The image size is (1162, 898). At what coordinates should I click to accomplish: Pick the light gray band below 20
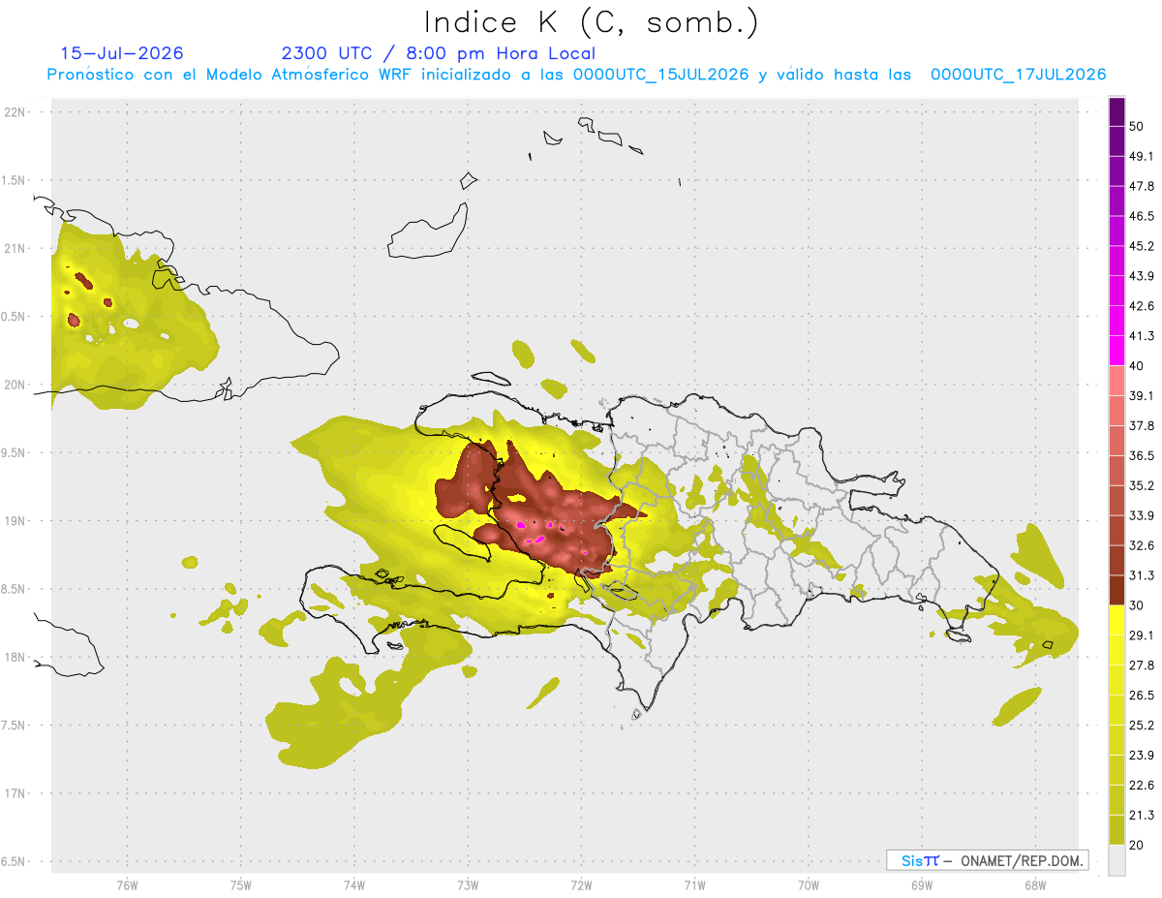pos(1117,859)
